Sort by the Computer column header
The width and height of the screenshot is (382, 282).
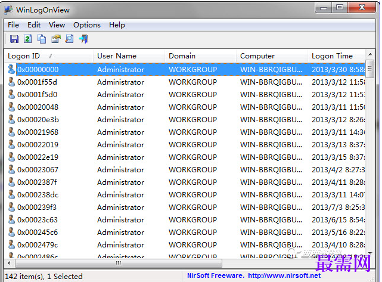pos(272,56)
